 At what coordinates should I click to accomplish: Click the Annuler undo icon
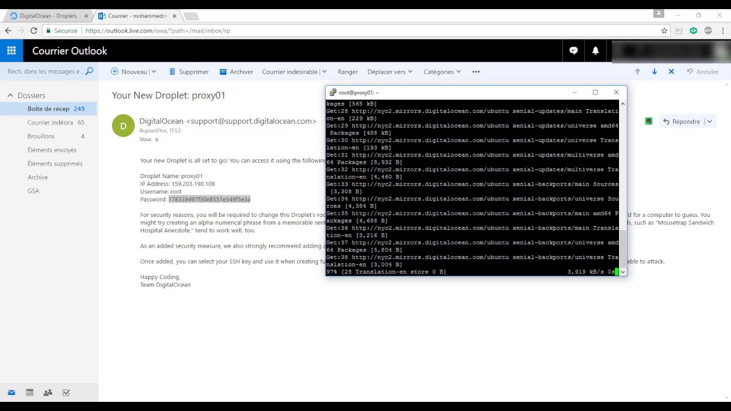pyautogui.click(x=690, y=71)
